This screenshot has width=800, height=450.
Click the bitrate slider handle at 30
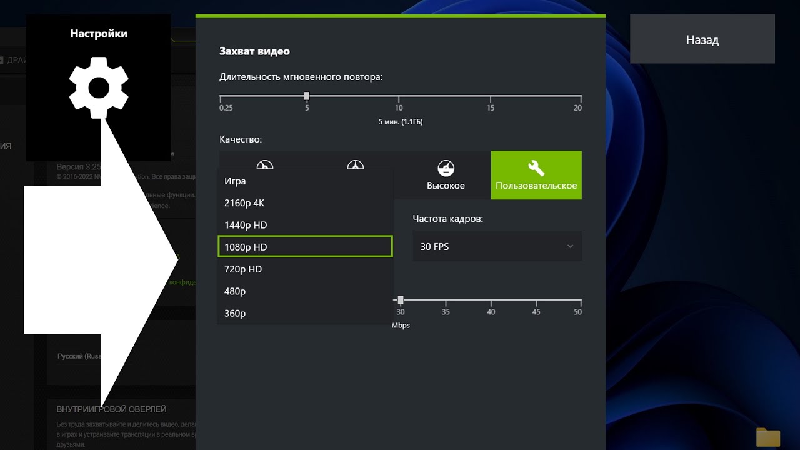click(x=401, y=300)
